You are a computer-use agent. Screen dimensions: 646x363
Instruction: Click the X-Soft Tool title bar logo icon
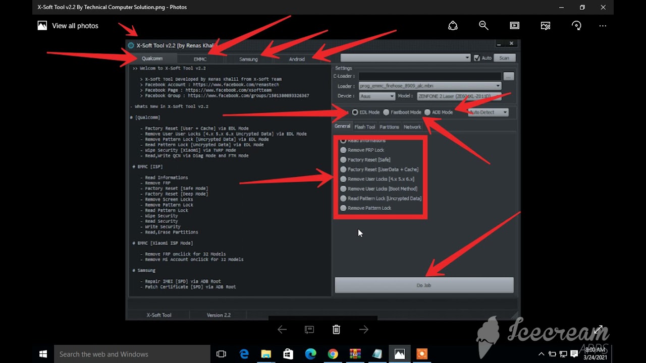131,45
